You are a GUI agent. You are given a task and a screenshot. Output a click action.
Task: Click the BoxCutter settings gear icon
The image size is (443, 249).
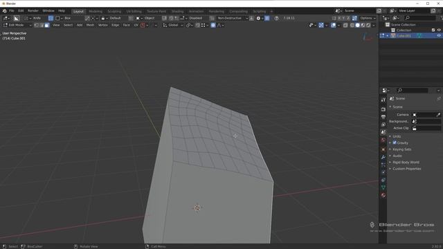[258, 18]
